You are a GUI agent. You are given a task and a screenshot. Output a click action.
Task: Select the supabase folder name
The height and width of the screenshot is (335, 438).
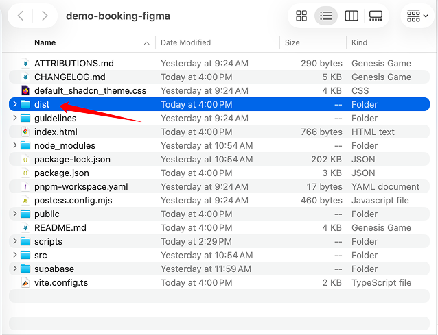pyautogui.click(x=54, y=269)
